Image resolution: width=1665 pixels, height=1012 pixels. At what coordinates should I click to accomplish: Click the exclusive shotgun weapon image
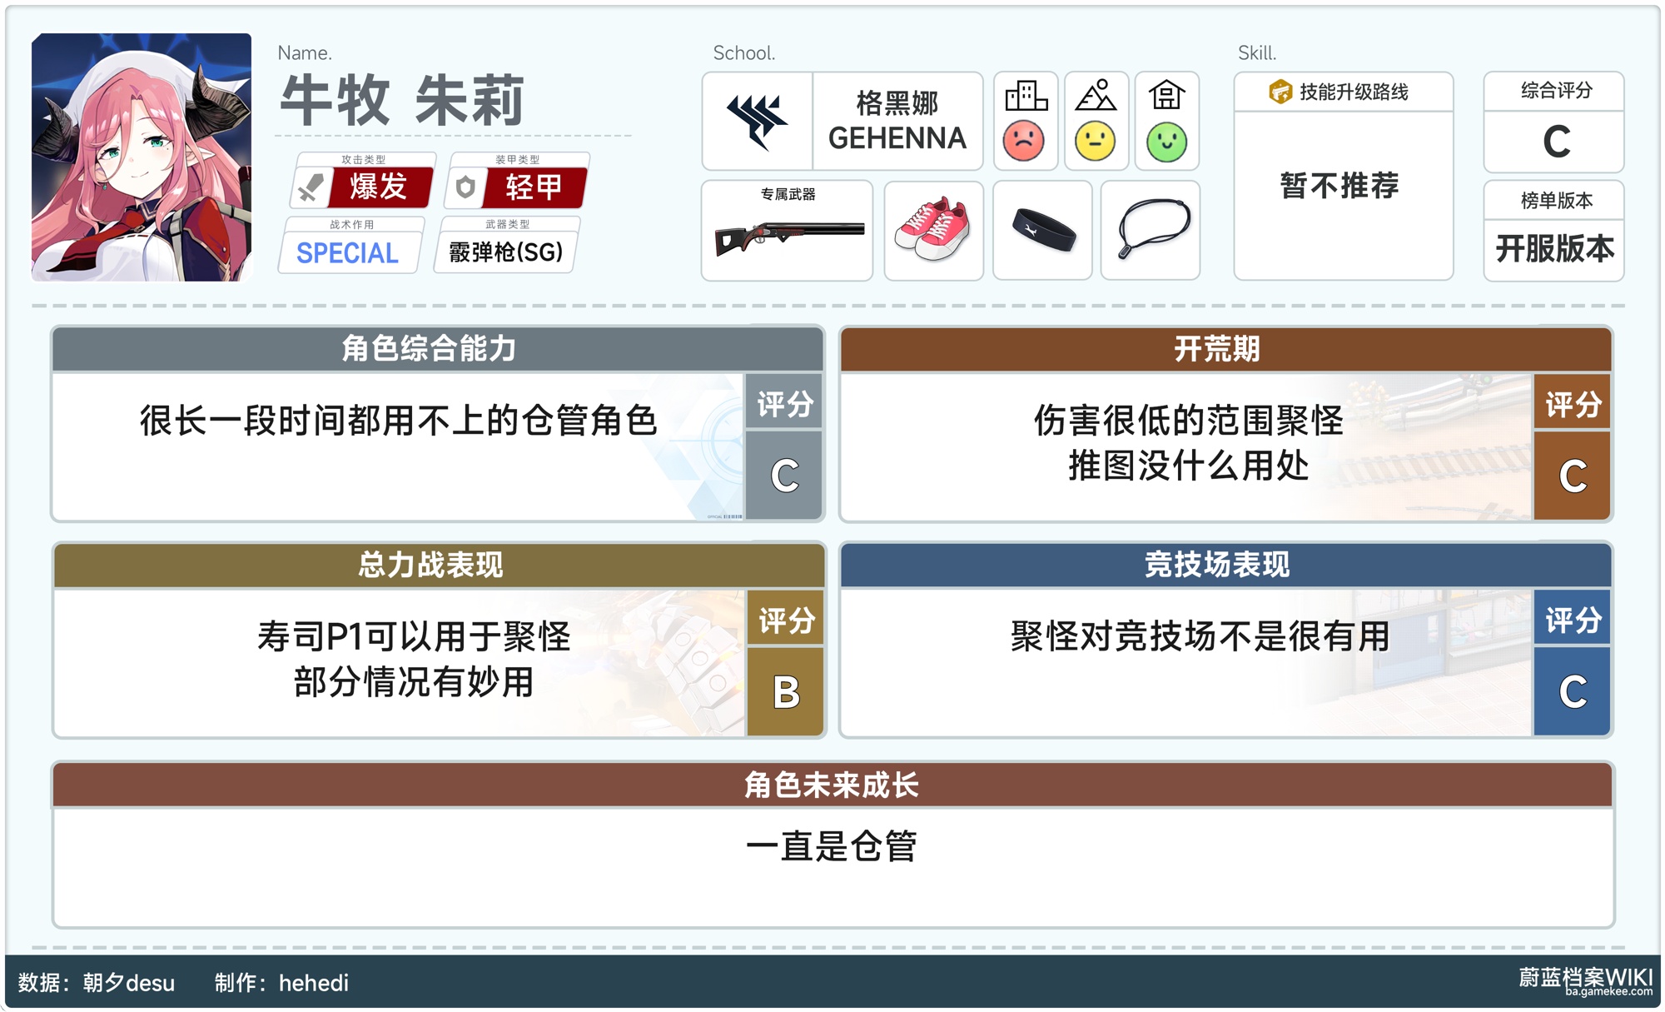click(x=788, y=237)
